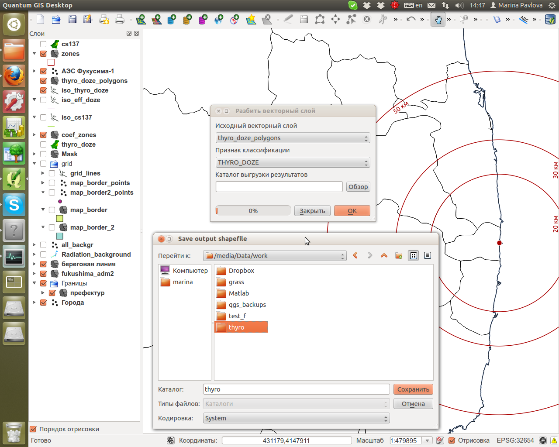Screen dimensions: 559x447
Task: Click the Сохранить button
Action: [413, 389]
